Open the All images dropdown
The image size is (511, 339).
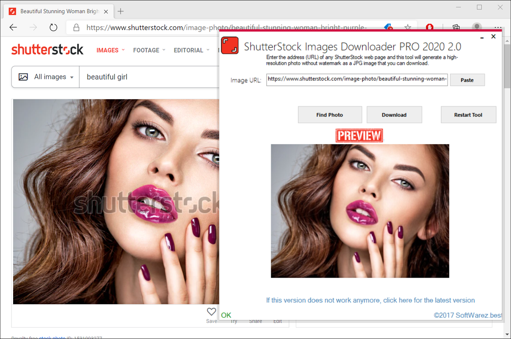tap(45, 77)
